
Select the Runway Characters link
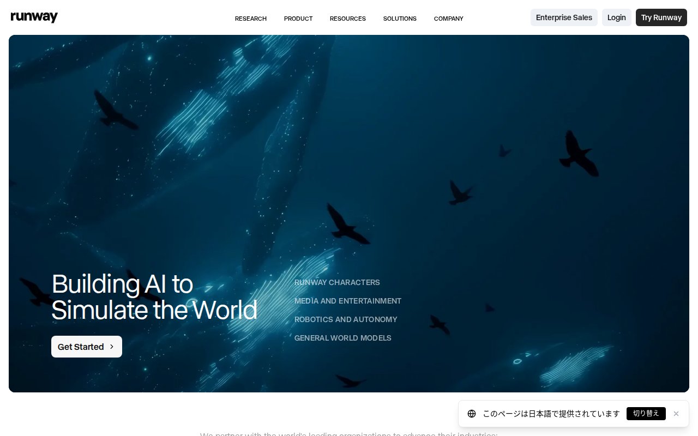337,282
